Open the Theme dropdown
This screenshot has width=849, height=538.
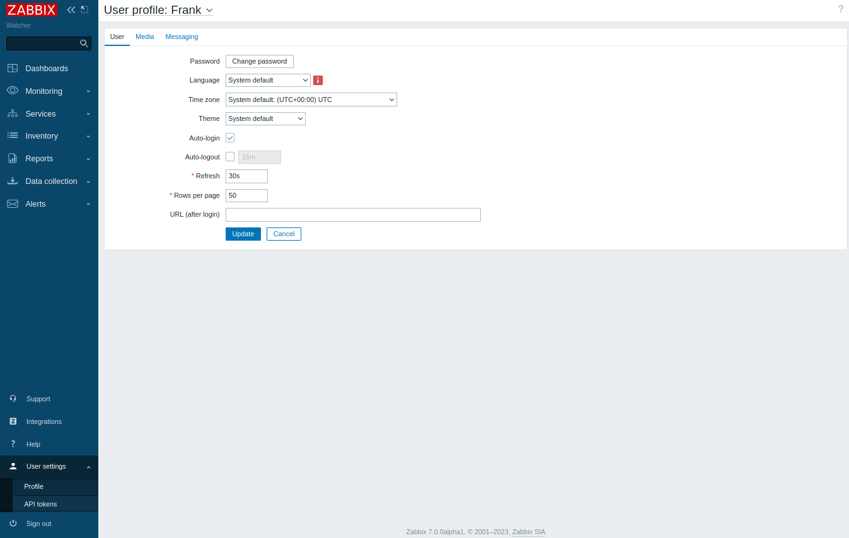pyautogui.click(x=265, y=118)
